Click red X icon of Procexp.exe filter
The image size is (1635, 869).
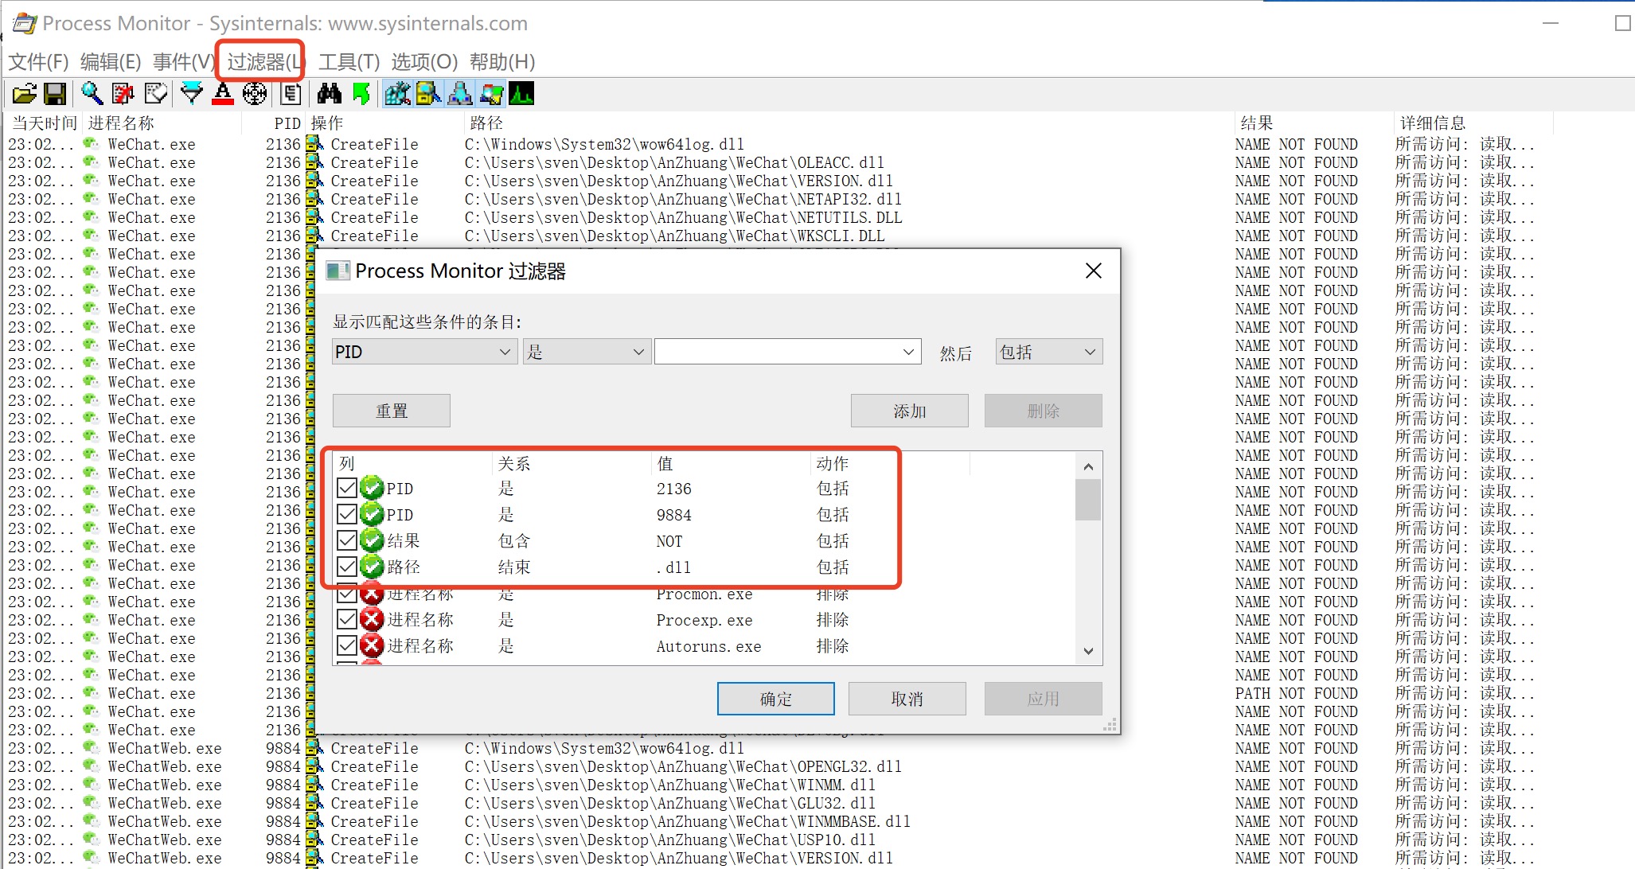(372, 619)
